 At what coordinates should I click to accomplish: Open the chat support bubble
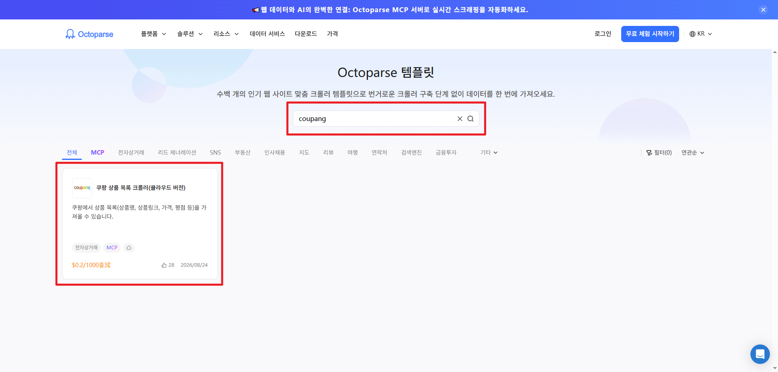click(x=760, y=354)
